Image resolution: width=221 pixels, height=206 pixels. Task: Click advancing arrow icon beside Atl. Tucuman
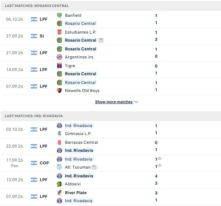pyautogui.click(x=94, y=167)
